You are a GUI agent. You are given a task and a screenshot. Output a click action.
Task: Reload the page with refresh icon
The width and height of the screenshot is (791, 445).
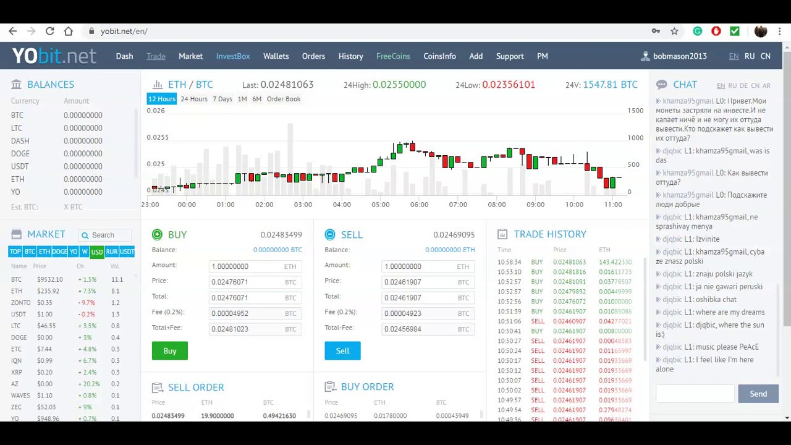click(x=49, y=31)
